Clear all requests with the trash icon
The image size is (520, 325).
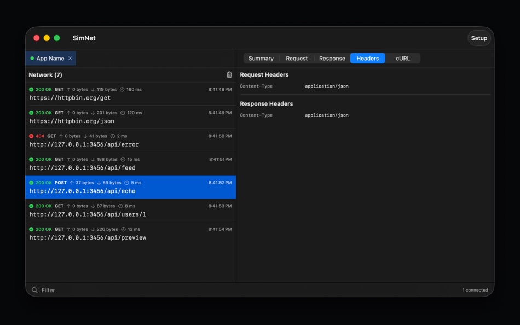pos(229,74)
